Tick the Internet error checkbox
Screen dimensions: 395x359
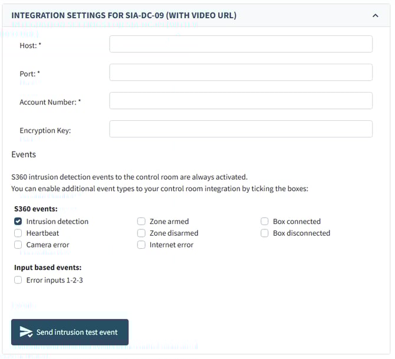[141, 245]
